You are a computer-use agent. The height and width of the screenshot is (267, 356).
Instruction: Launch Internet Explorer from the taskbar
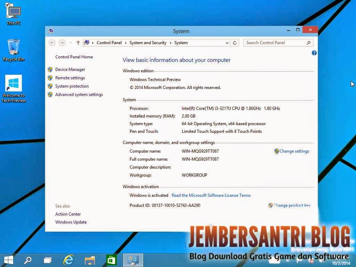coord(68,260)
